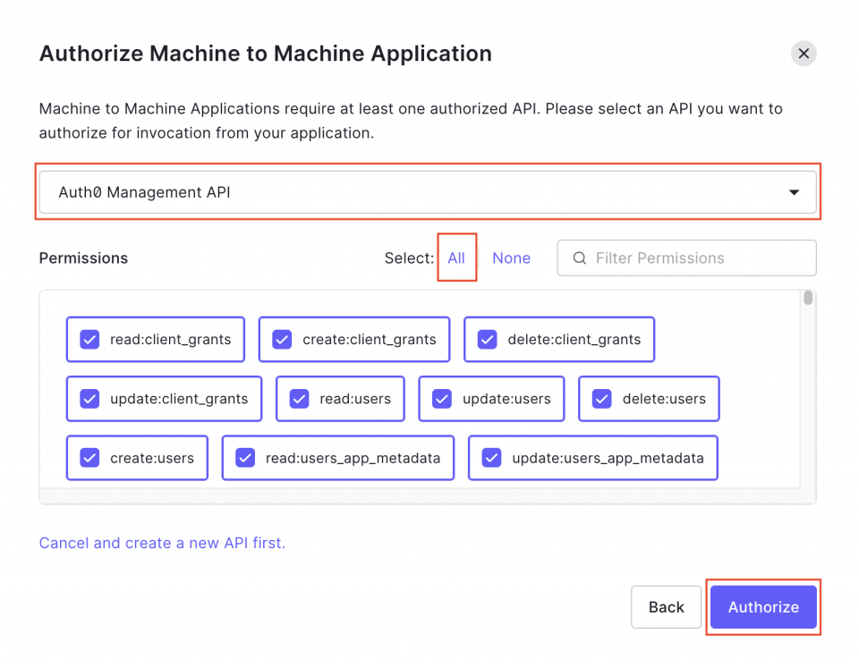Click the Back button
This screenshot has height=668, width=859.
tap(666, 606)
